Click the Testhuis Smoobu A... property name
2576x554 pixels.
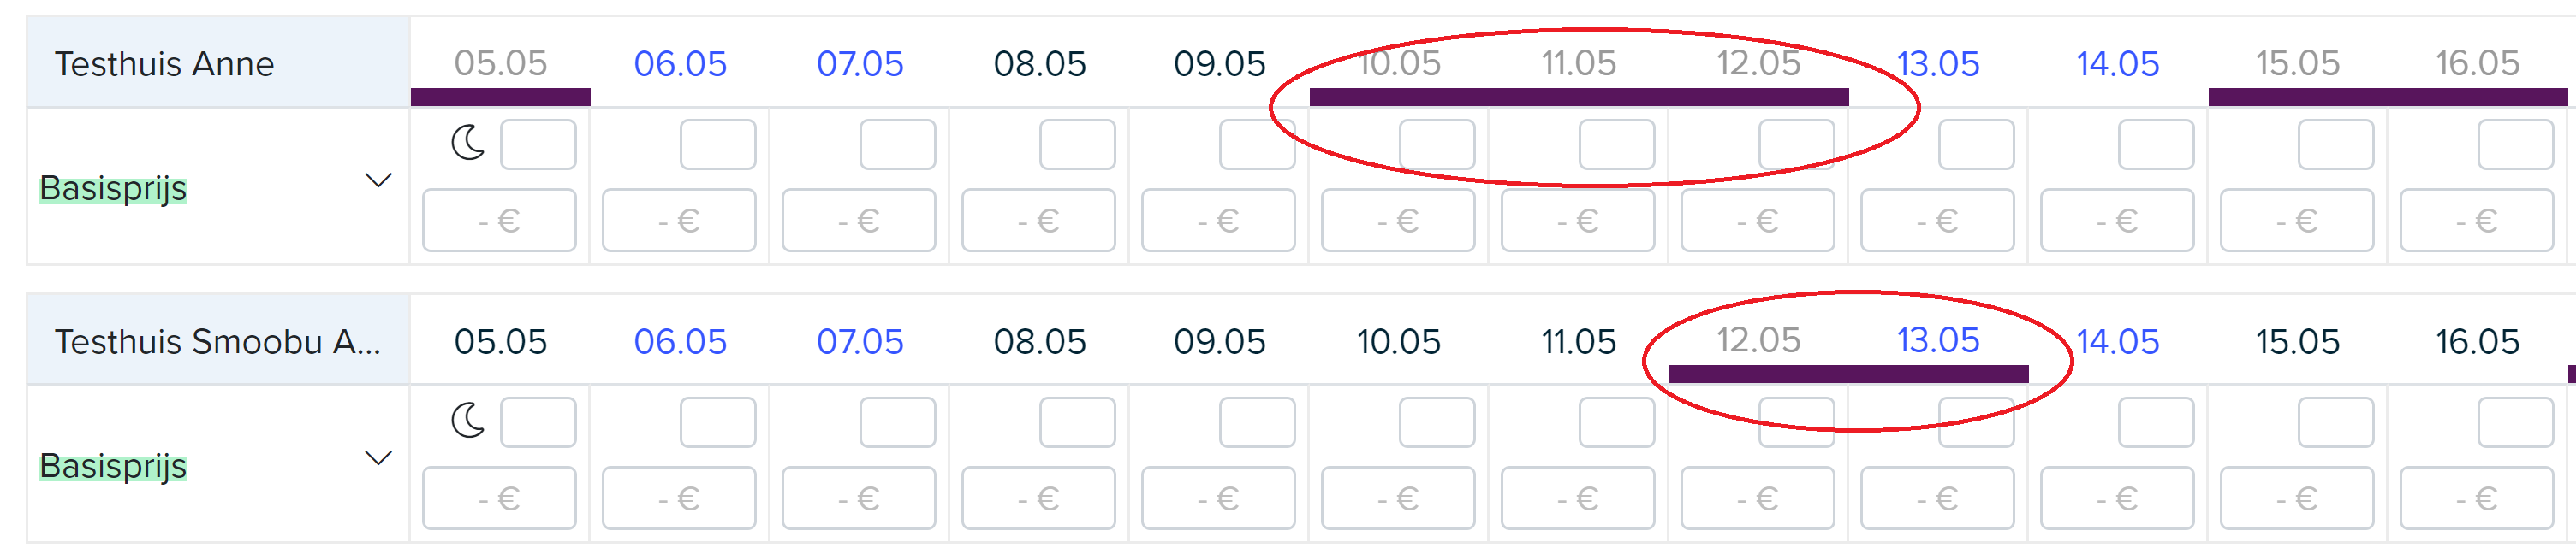[217, 341]
